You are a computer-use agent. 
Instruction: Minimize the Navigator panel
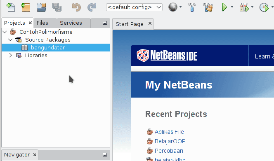pyautogui.click(x=105, y=155)
